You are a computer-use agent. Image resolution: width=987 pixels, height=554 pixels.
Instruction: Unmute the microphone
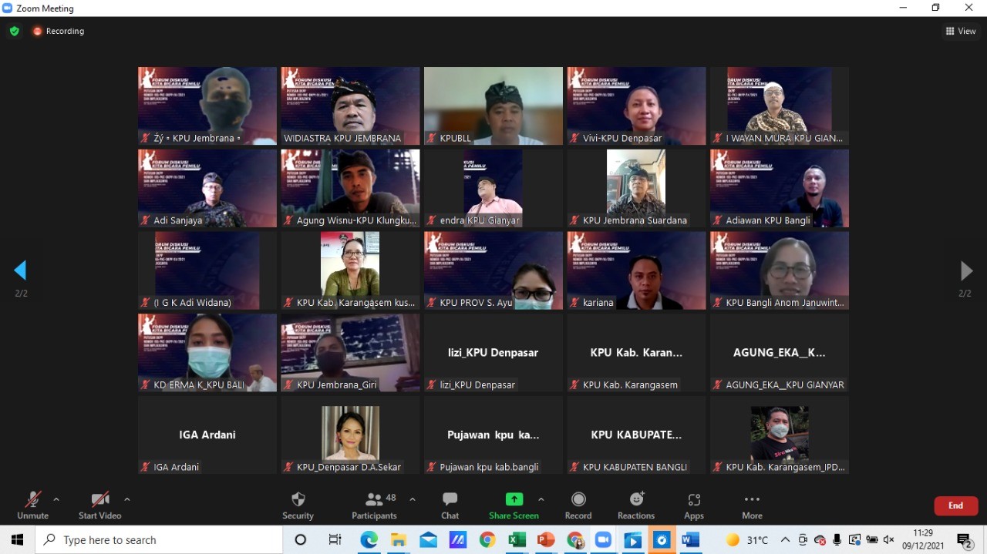click(32, 505)
